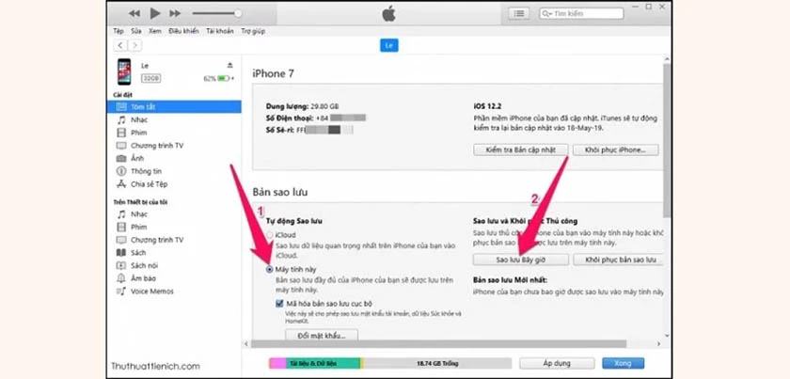Screen dimensions: 790x379
Task: Eject the Le device using eject icon
Action: [x=230, y=66]
